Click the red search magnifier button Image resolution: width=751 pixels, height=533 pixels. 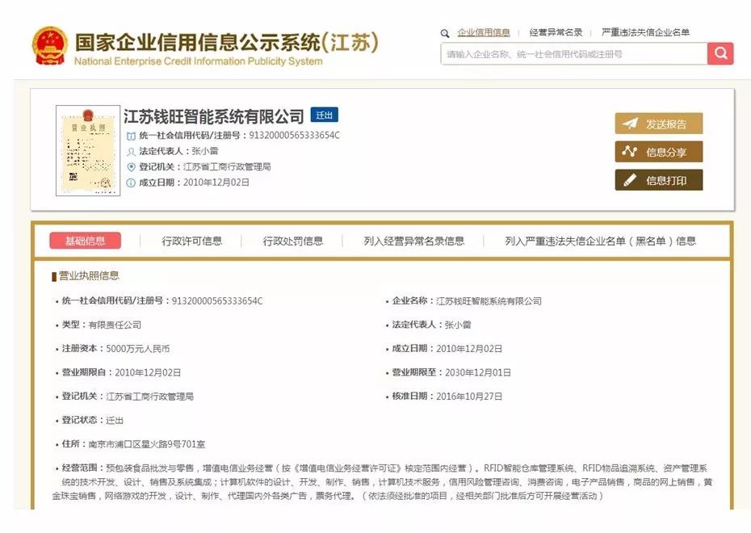[720, 53]
